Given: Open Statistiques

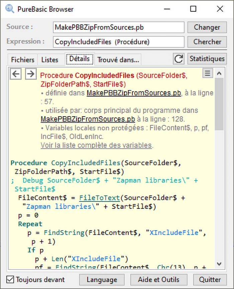Looking at the screenshot, I should pyautogui.click(x=207, y=59).
